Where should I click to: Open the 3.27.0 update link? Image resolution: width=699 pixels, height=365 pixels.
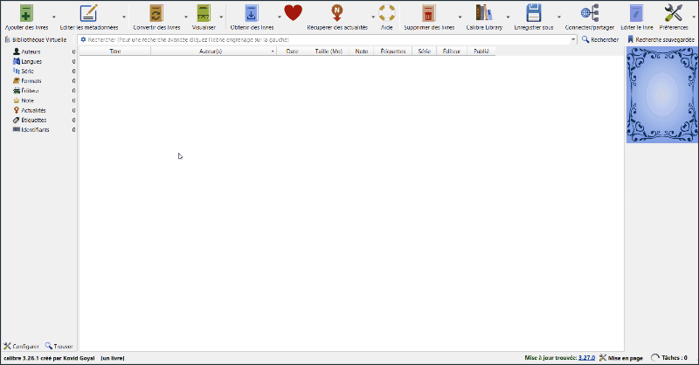coord(586,357)
